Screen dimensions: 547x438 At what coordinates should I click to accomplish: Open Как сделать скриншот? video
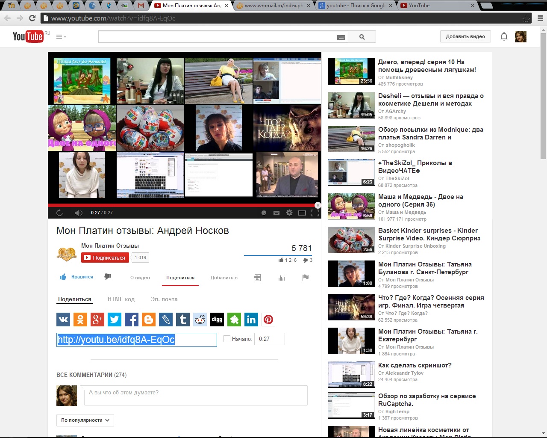(415, 365)
